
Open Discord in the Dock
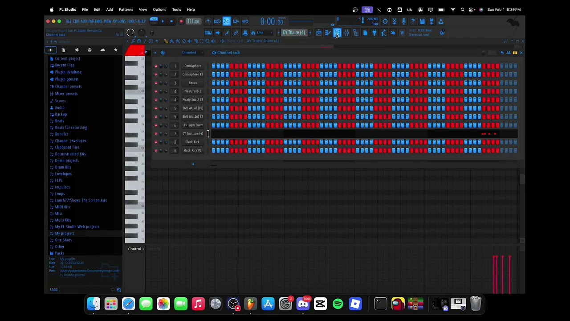[303, 304]
